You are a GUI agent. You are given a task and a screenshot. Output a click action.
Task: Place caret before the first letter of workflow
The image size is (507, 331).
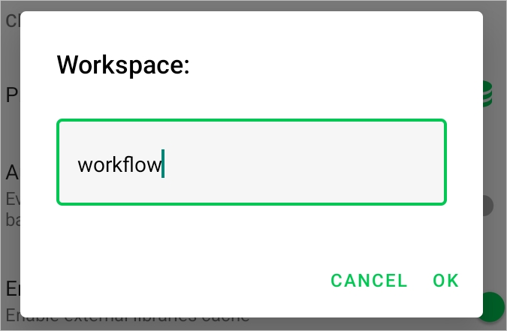tap(78, 165)
